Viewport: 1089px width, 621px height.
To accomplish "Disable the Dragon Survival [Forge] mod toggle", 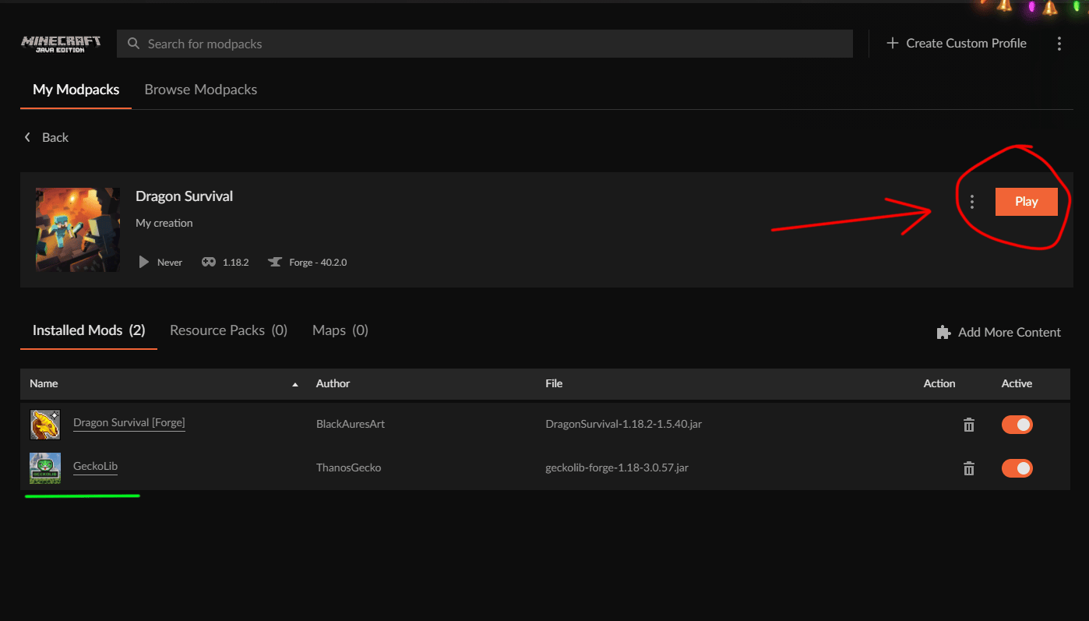I will click(1017, 425).
